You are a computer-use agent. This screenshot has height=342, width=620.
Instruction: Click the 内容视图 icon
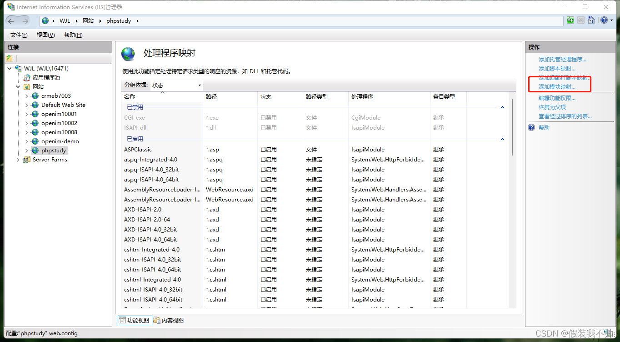click(157, 320)
